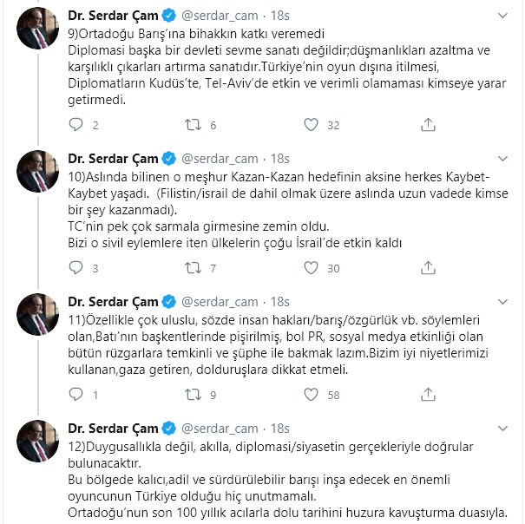Screen dimensions: 525x524
Task: Click the @serdar_cam handle on tweet 12
Action: click(x=220, y=429)
